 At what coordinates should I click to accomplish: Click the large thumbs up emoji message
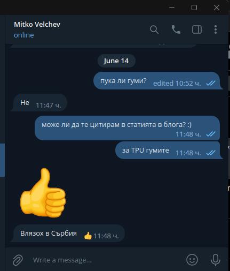pyautogui.click(x=43, y=193)
